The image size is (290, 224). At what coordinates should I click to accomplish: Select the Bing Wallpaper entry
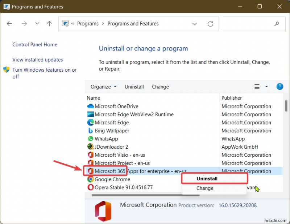tap(112, 131)
